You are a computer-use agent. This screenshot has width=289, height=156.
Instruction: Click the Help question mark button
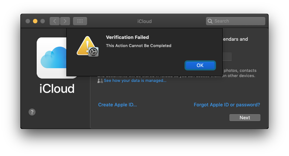(32, 112)
